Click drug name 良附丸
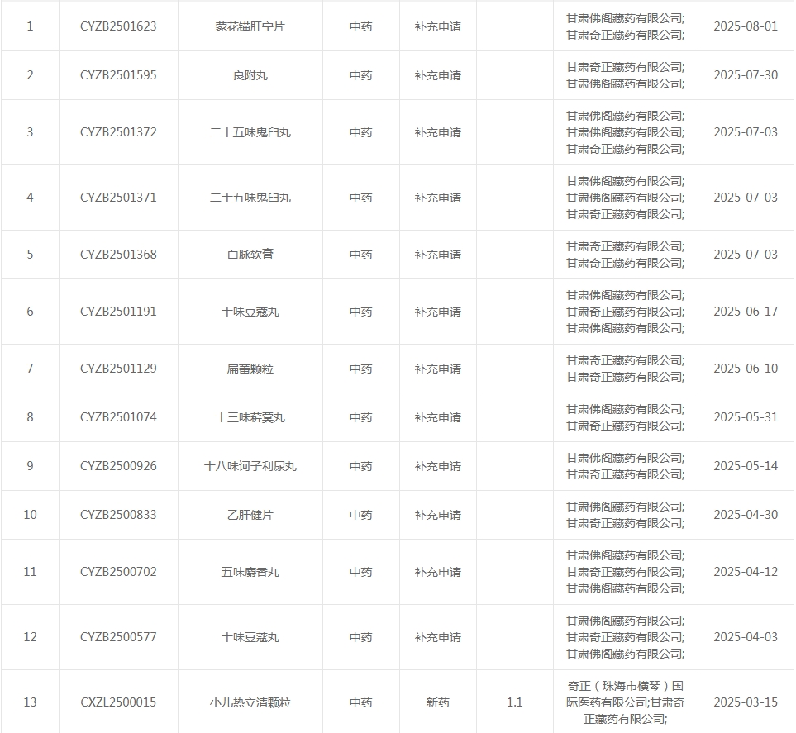This screenshot has width=796, height=733. tap(250, 75)
